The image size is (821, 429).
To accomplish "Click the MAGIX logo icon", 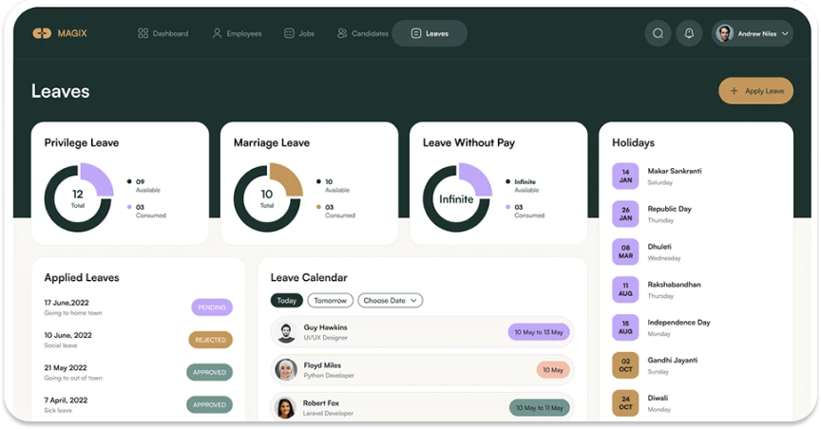I will tap(42, 33).
